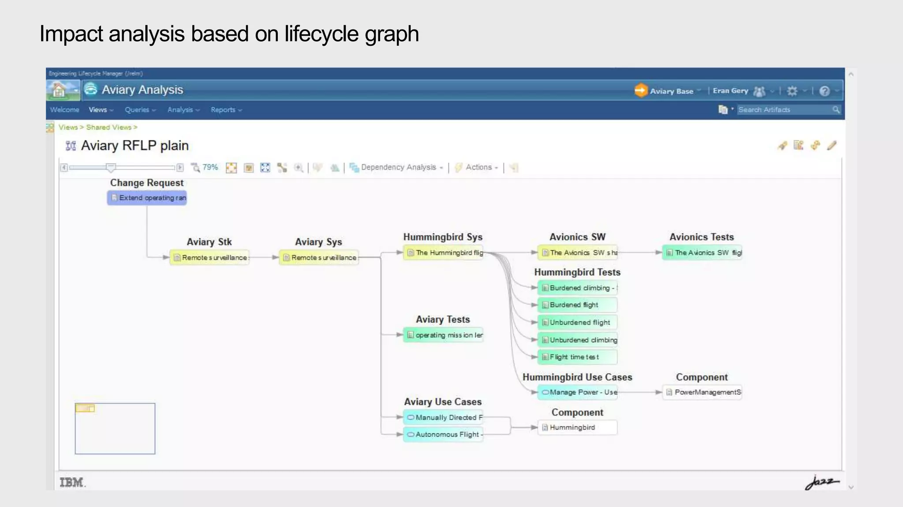This screenshot has width=903, height=507.
Task: Select the Manually Directed use case node
Action: [x=443, y=417]
